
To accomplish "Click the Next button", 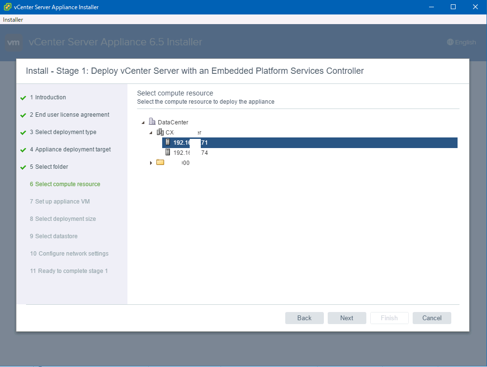I will pyautogui.click(x=347, y=318).
